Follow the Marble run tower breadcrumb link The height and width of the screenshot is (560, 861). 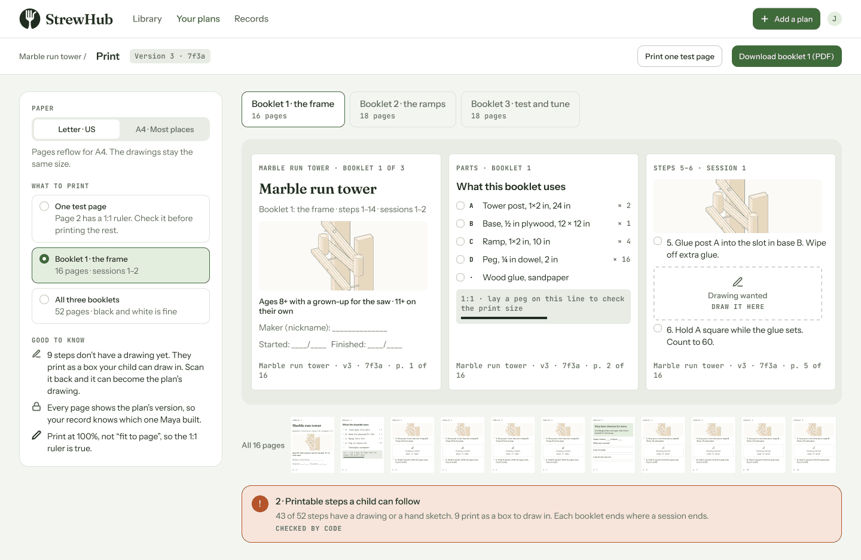50,56
